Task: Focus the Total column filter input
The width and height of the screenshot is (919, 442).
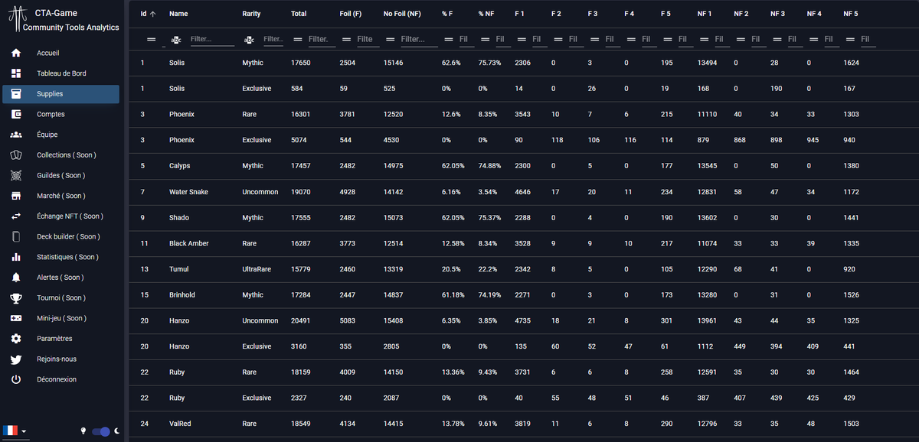Action: [x=321, y=39]
